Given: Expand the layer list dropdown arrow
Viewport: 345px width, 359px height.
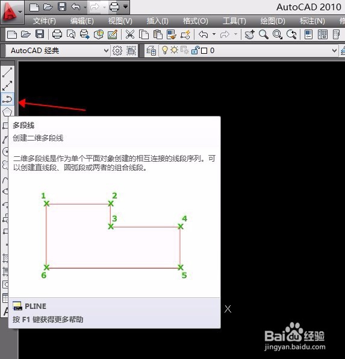Looking at the screenshot, I should [334, 51].
